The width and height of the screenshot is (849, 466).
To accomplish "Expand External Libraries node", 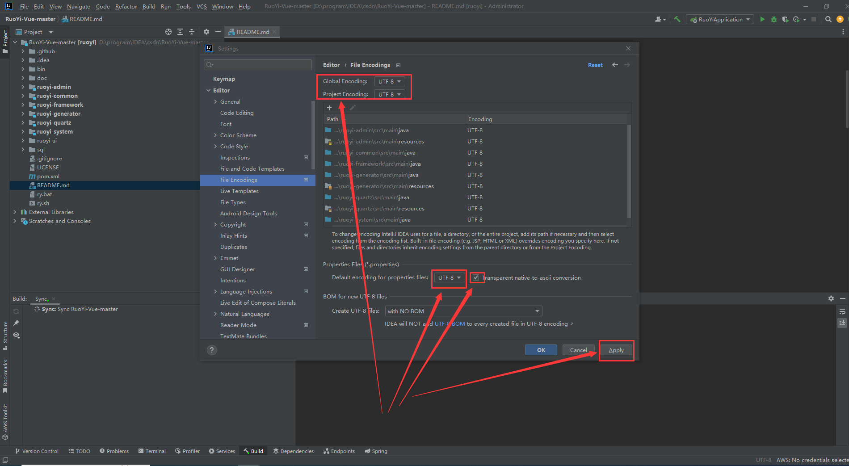I will tap(15, 212).
